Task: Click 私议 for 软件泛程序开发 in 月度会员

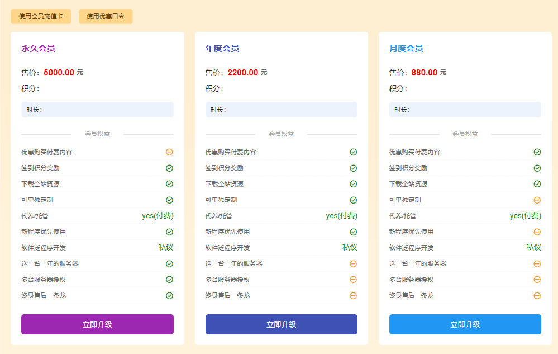Action: [533, 247]
